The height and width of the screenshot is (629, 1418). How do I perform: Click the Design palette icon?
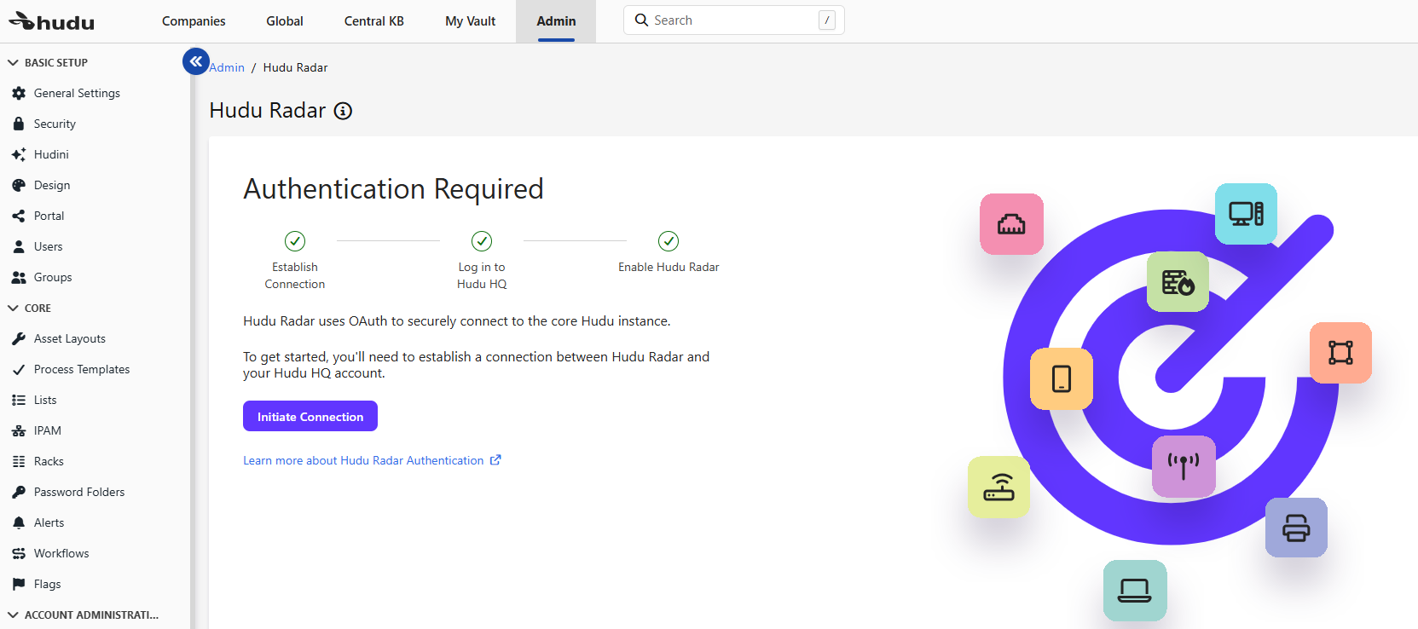coord(19,185)
